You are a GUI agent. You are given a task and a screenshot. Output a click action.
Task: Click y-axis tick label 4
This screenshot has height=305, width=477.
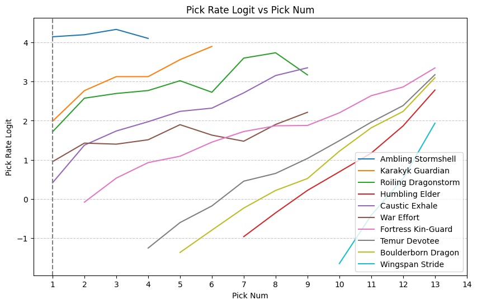(x=26, y=43)
